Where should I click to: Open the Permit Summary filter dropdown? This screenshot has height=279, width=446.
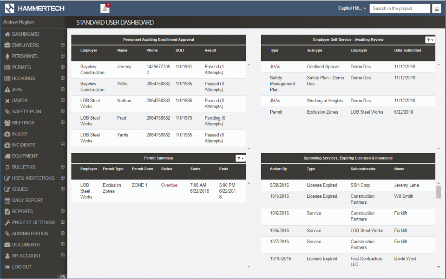241,159
